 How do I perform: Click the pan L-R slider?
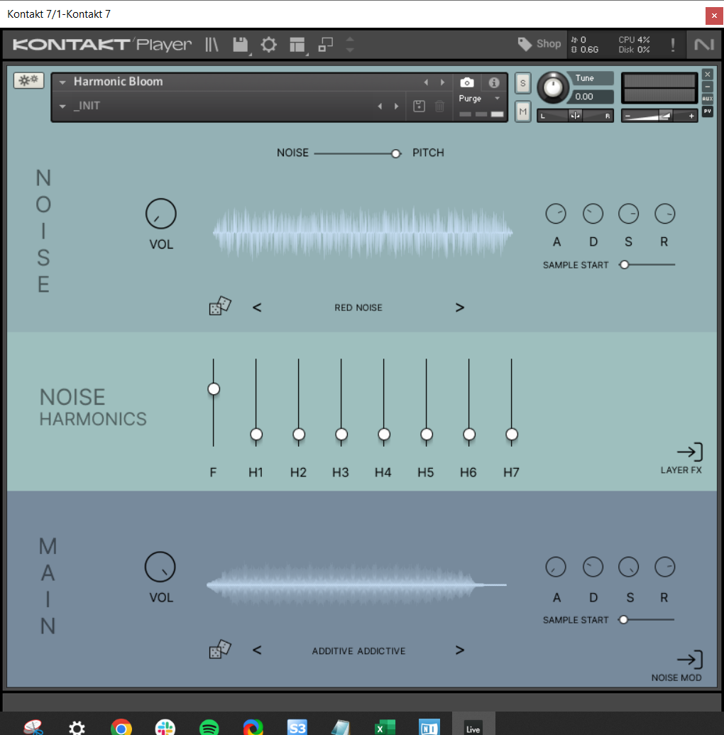point(575,115)
